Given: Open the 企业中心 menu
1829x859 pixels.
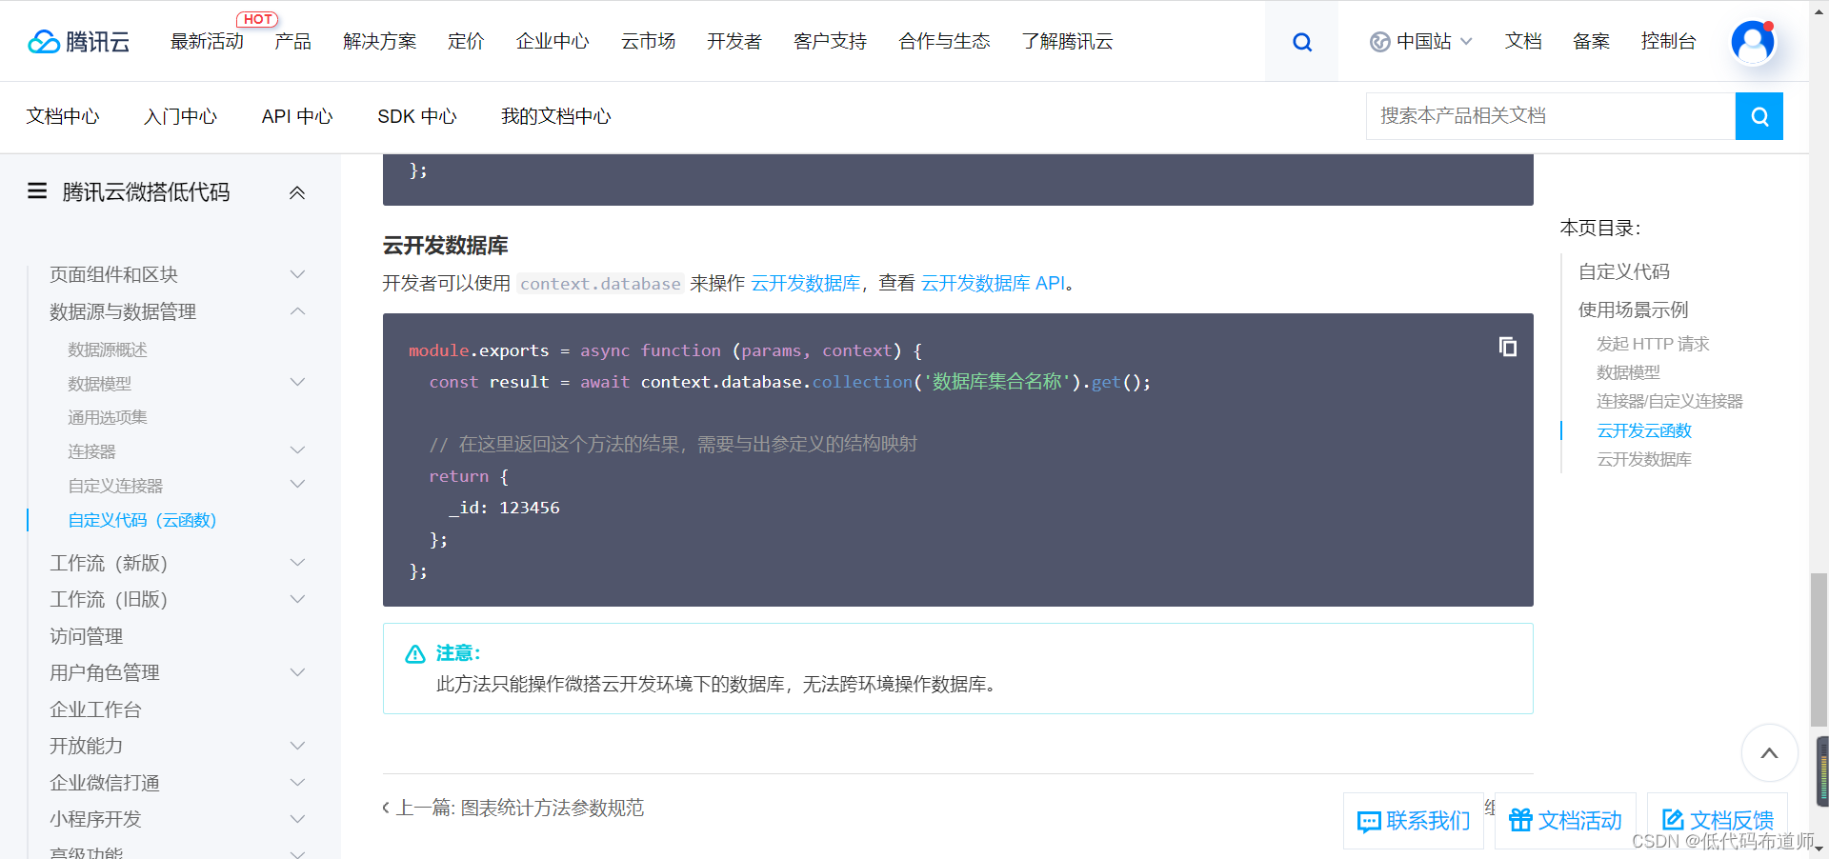Looking at the screenshot, I should click(553, 42).
